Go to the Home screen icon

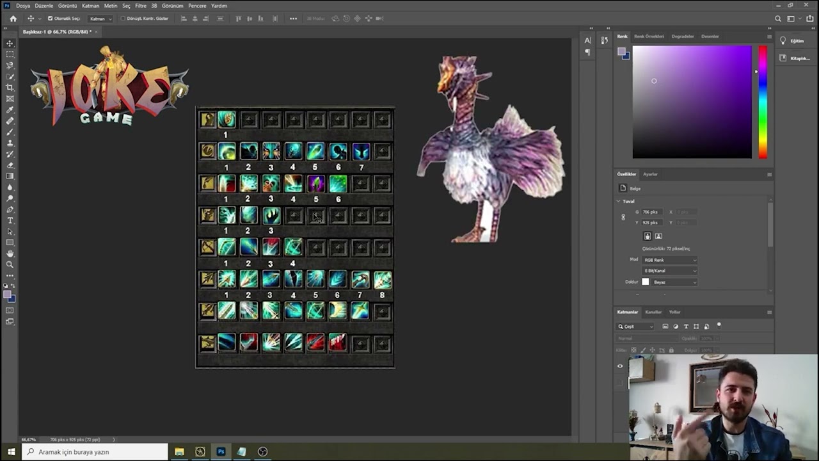click(x=13, y=19)
